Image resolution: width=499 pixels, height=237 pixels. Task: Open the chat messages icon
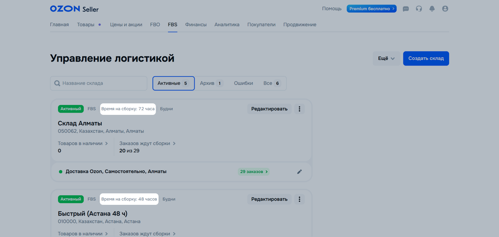point(406,9)
